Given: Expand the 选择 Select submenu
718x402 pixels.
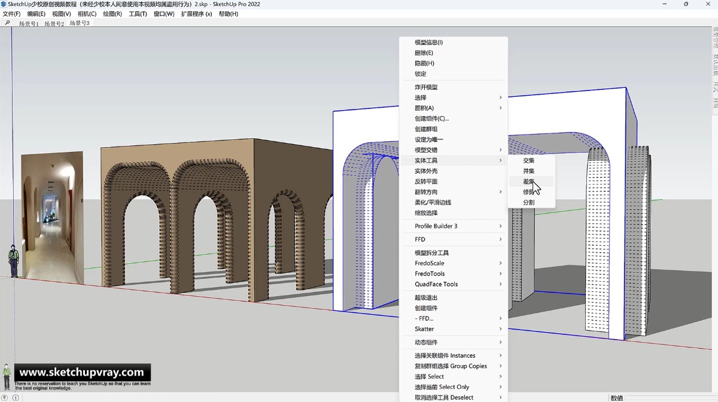Looking at the screenshot, I should 453,377.
